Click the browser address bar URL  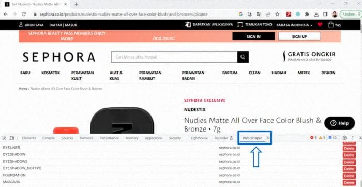click(124, 15)
